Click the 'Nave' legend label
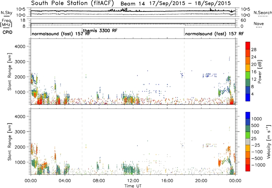This screenshot has width=272, height=188. coord(259,23)
